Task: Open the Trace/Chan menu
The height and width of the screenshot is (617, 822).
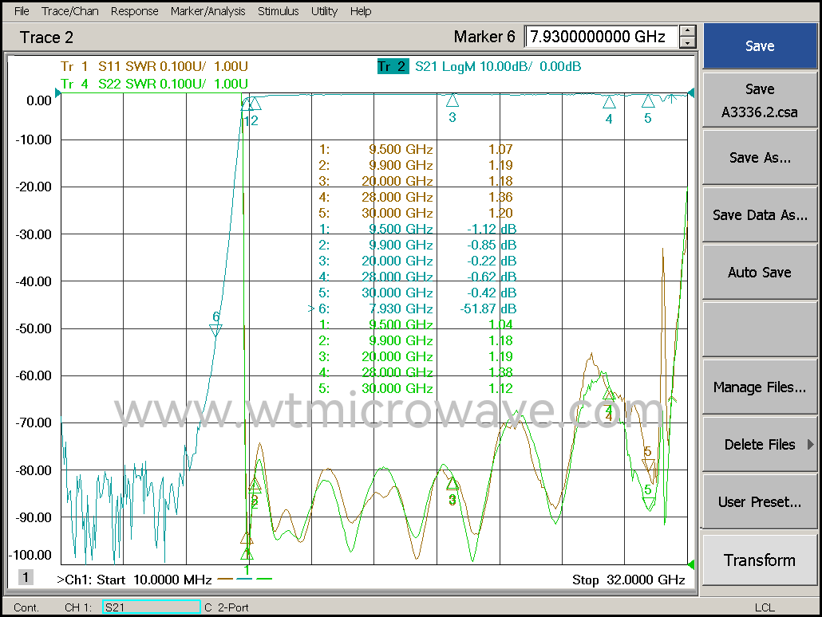Action: click(x=69, y=11)
